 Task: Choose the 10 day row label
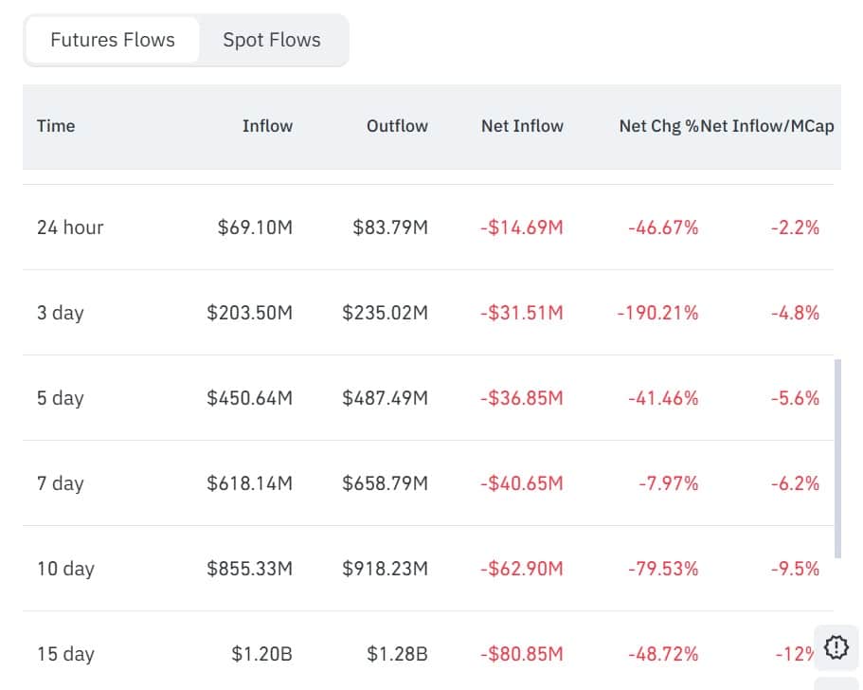point(65,569)
